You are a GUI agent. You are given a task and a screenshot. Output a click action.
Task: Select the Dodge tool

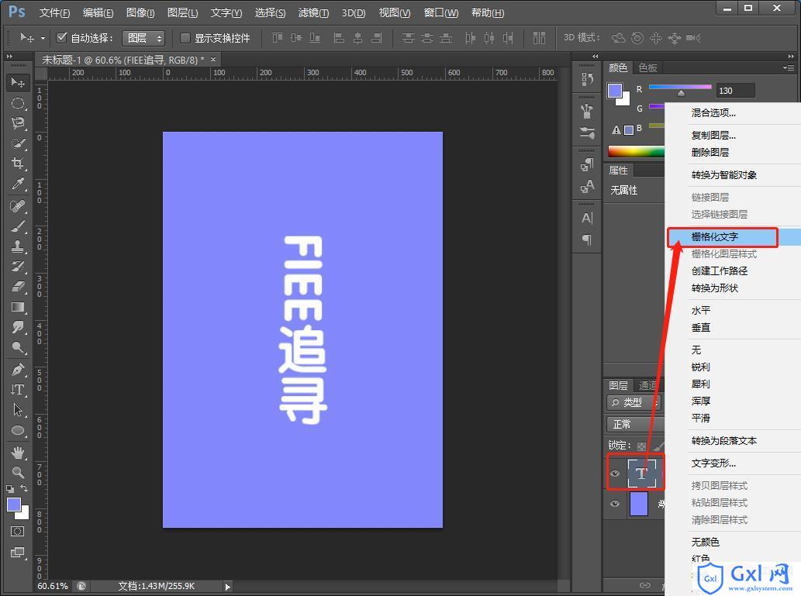tap(18, 347)
